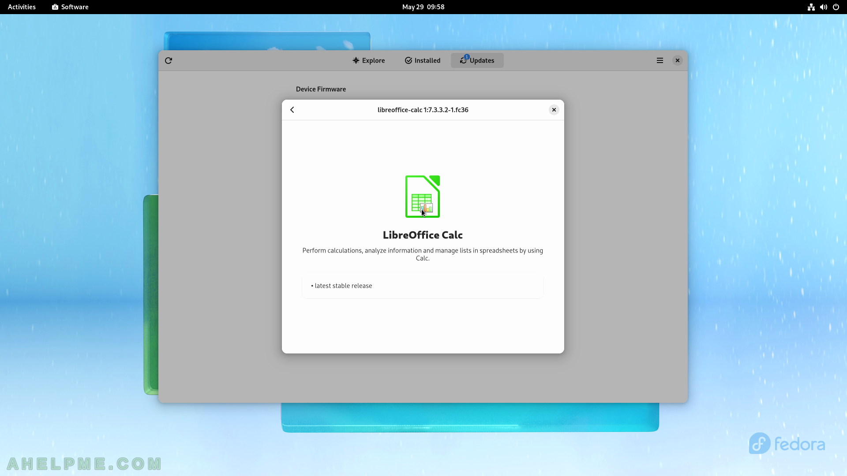Click the LibreOffice Calc spreadsheet icon
Viewport: 847px width, 476px height.
tap(423, 197)
